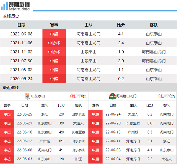Image resolution: width=177 pixels, height=164 pixels.
Task: Click 长春亚泰 home team on 22-06-20 row
Action: (x=133, y=123)
